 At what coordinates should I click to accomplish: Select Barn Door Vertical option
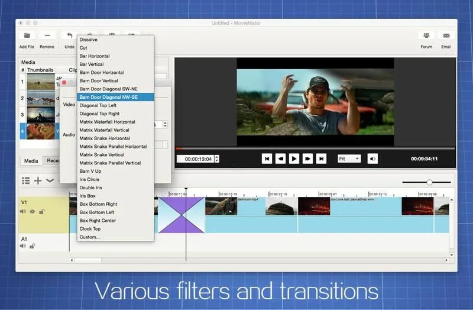(115, 80)
